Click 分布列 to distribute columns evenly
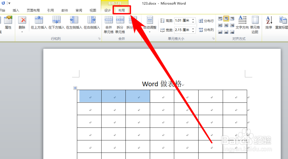 click(x=206, y=30)
